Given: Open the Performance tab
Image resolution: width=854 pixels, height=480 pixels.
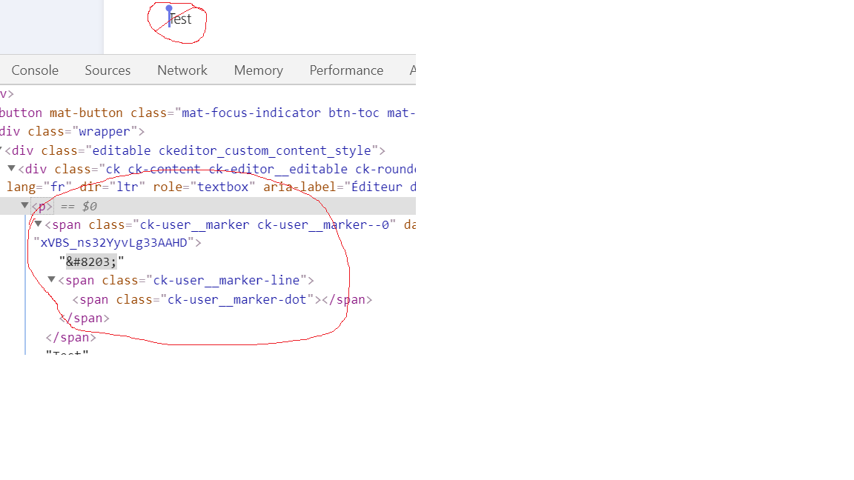Looking at the screenshot, I should tap(346, 70).
